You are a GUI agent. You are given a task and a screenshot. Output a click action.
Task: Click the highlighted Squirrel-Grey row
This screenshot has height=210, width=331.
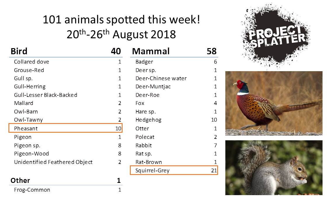click(174, 171)
